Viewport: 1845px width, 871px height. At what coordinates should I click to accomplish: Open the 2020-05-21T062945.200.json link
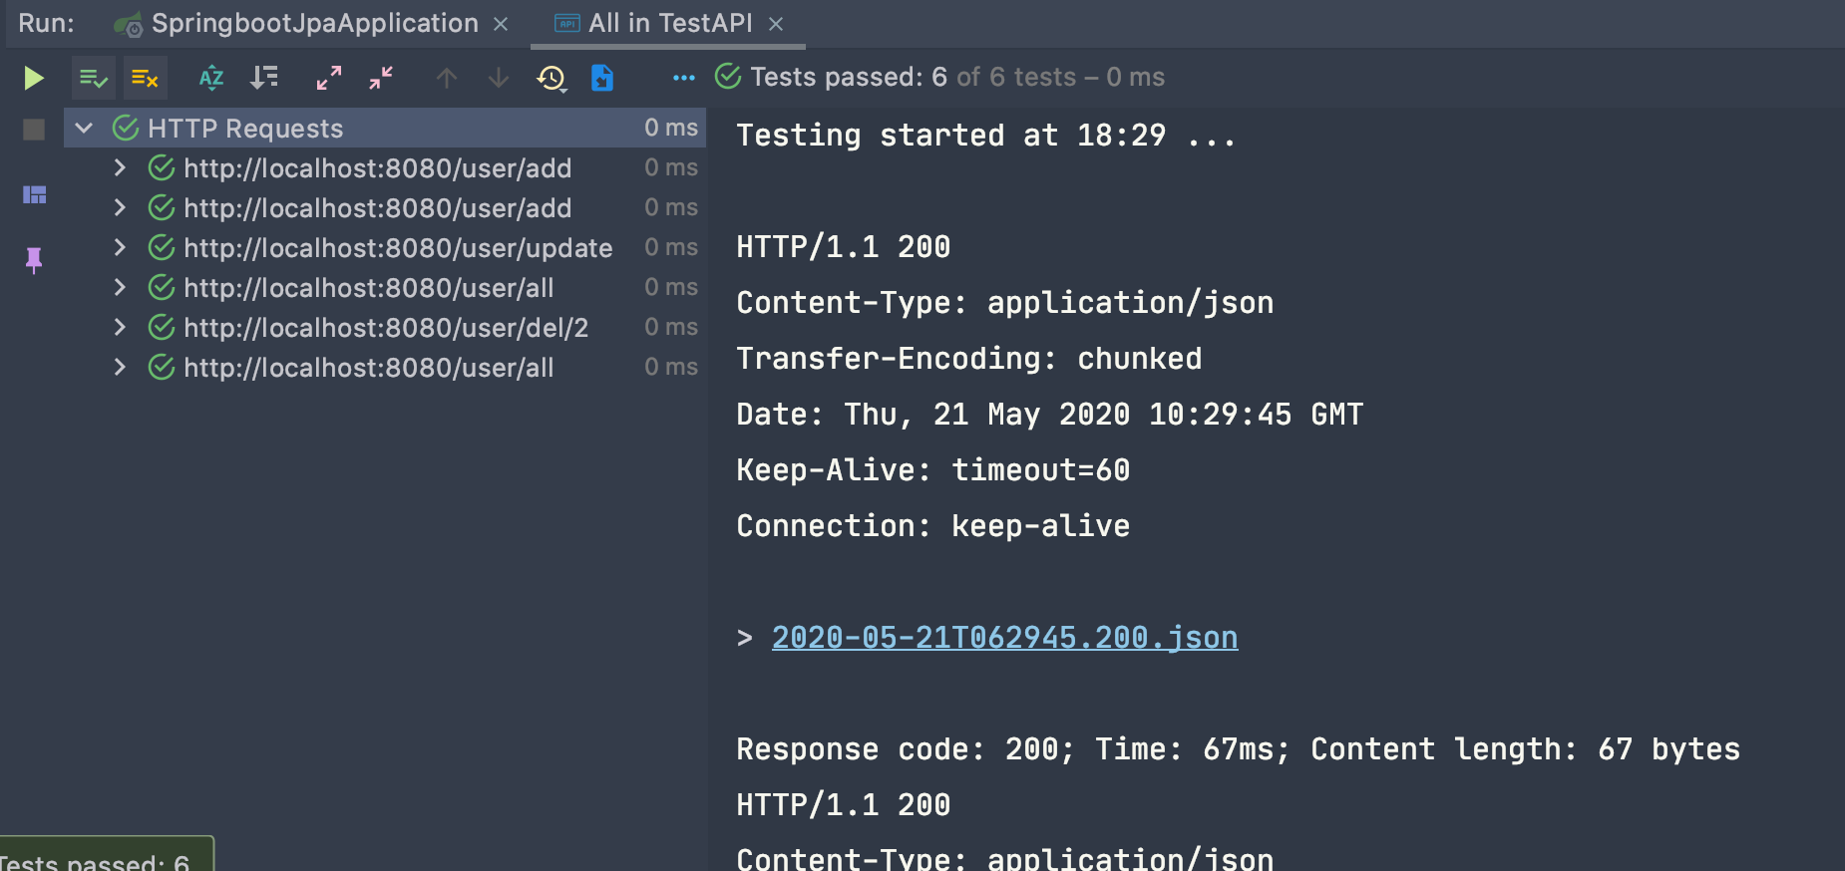click(x=1004, y=638)
